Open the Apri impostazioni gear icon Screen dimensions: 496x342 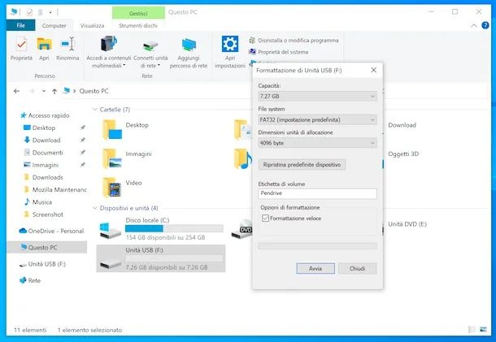click(230, 44)
